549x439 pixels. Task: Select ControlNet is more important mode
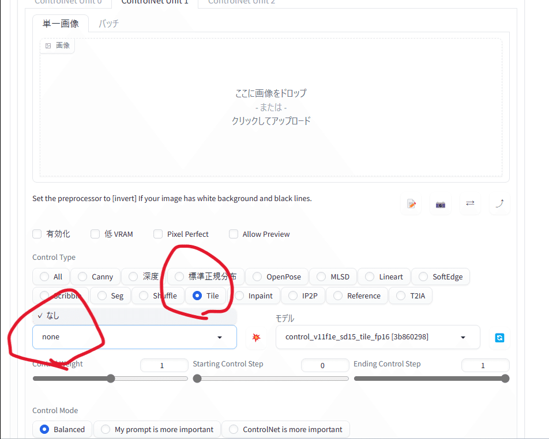(285, 429)
